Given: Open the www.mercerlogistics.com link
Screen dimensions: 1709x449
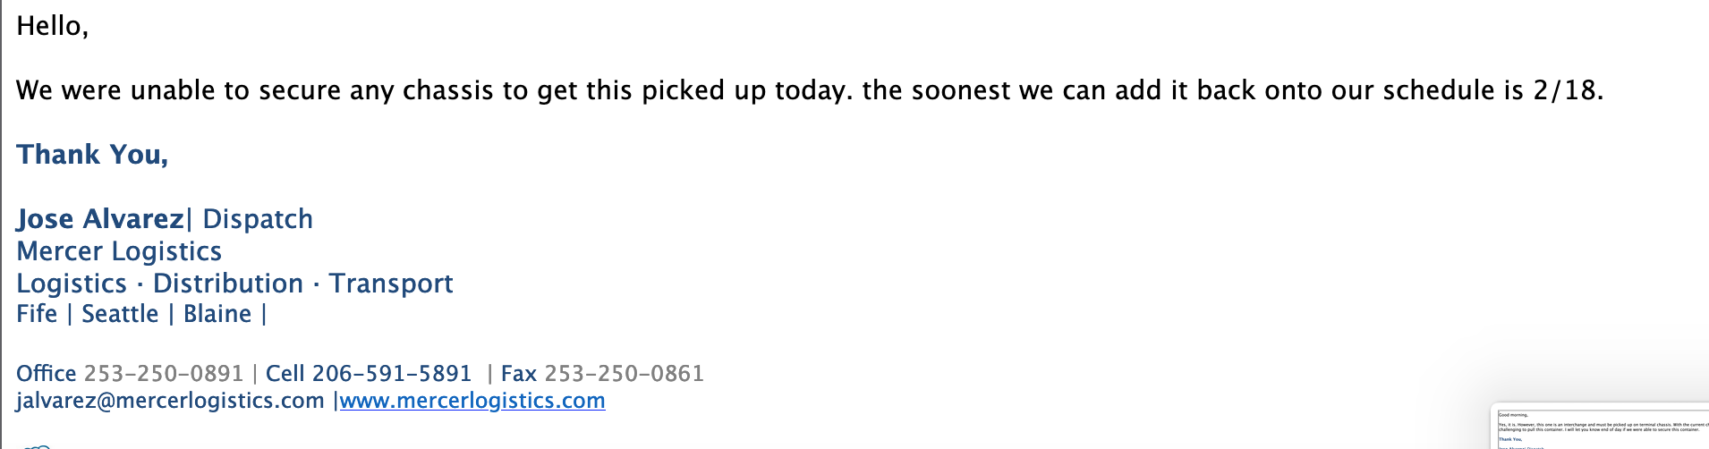Looking at the screenshot, I should point(472,401).
